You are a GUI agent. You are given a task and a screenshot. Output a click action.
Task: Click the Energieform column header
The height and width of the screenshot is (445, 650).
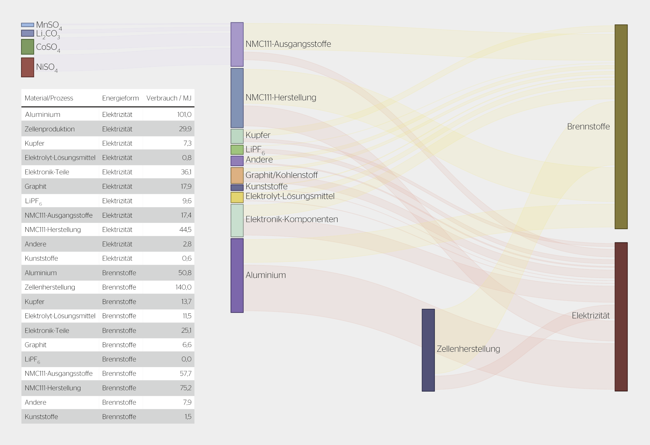(120, 98)
